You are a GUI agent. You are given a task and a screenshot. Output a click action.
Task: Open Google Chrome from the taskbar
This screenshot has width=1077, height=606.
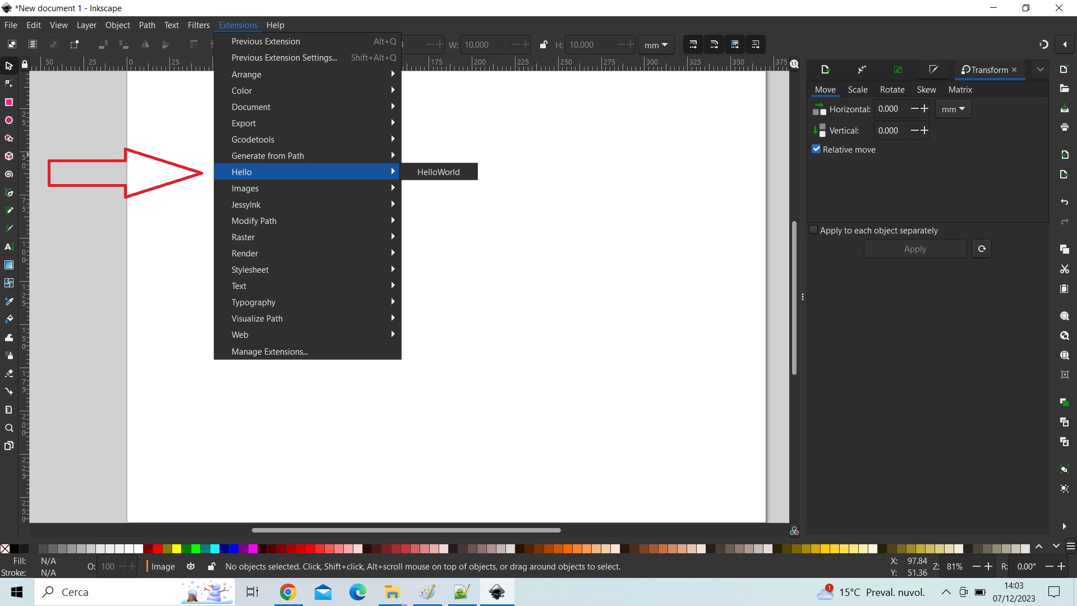(x=288, y=592)
